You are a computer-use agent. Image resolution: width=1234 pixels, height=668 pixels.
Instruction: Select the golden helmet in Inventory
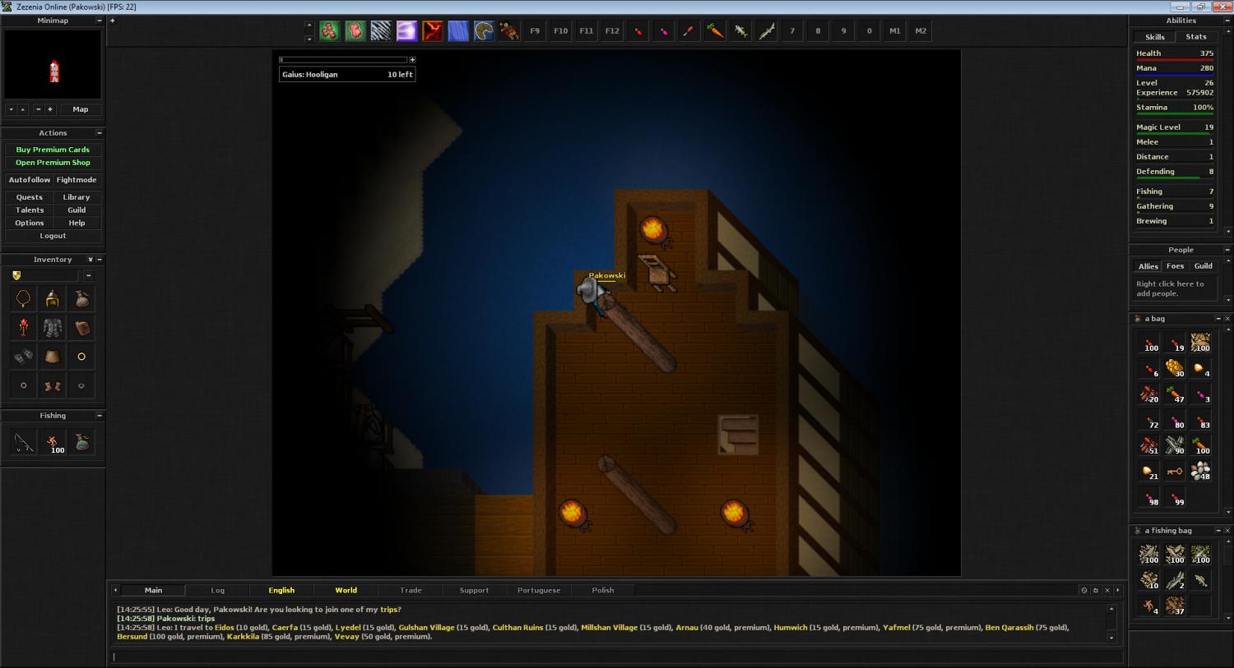[x=53, y=299]
